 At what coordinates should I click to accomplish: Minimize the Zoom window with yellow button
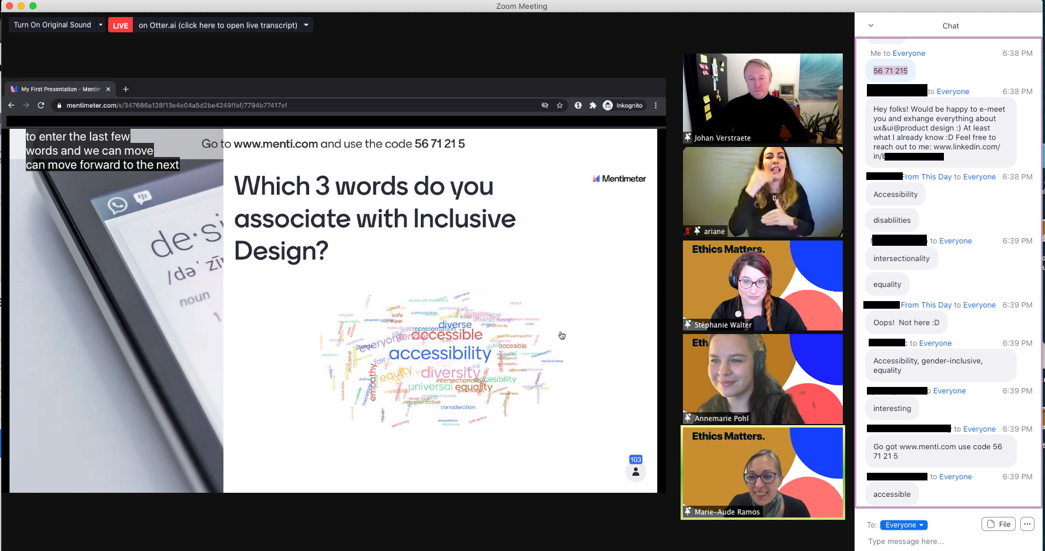tap(21, 6)
